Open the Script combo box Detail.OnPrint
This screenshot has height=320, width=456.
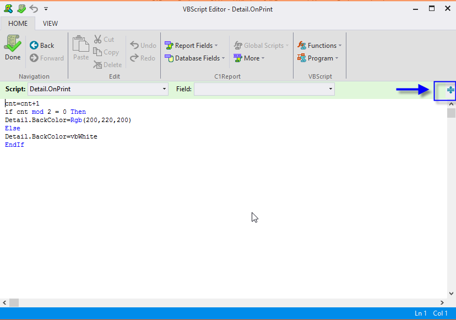tap(97, 89)
